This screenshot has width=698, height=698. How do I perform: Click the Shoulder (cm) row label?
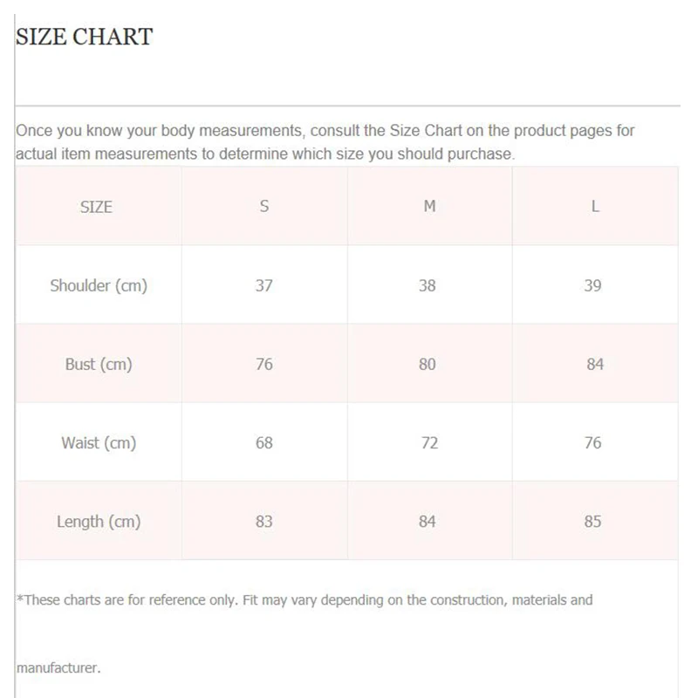[x=99, y=285]
